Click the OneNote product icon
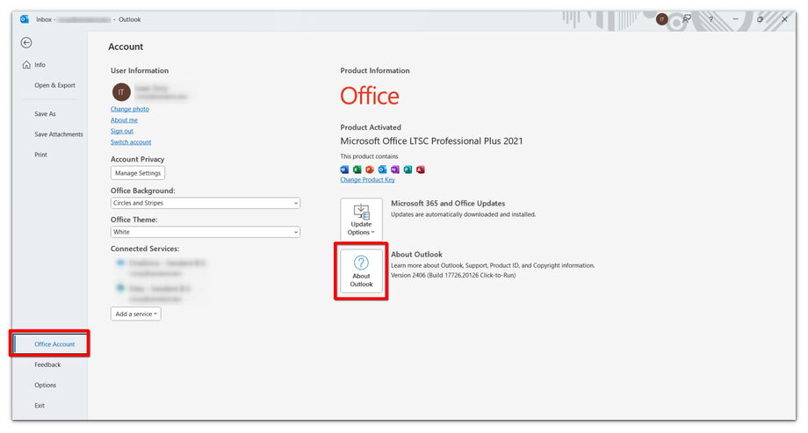 pos(395,170)
